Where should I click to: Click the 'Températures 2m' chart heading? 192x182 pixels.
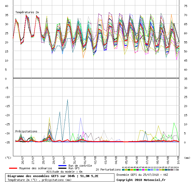27,12
